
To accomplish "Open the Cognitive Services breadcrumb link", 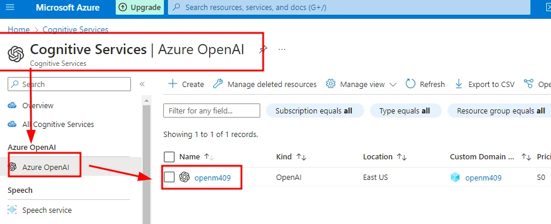I will pos(75,29).
